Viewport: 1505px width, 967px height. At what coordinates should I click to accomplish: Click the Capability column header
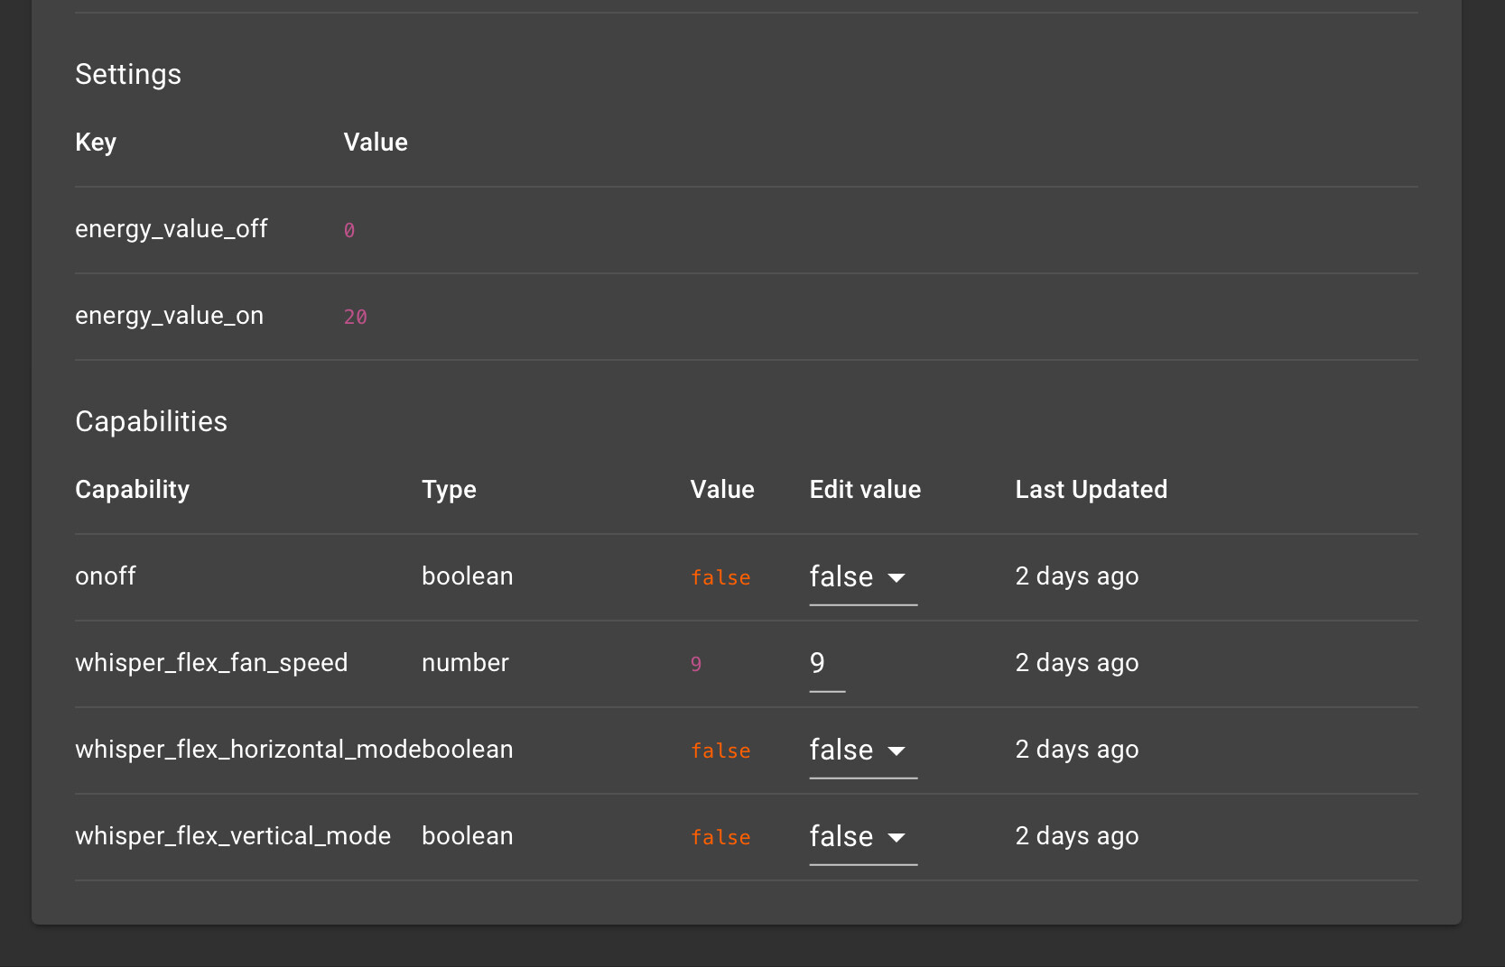pos(132,490)
